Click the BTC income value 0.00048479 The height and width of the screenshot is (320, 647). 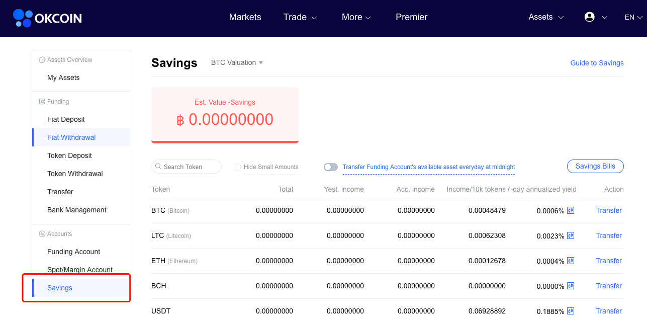pos(487,210)
